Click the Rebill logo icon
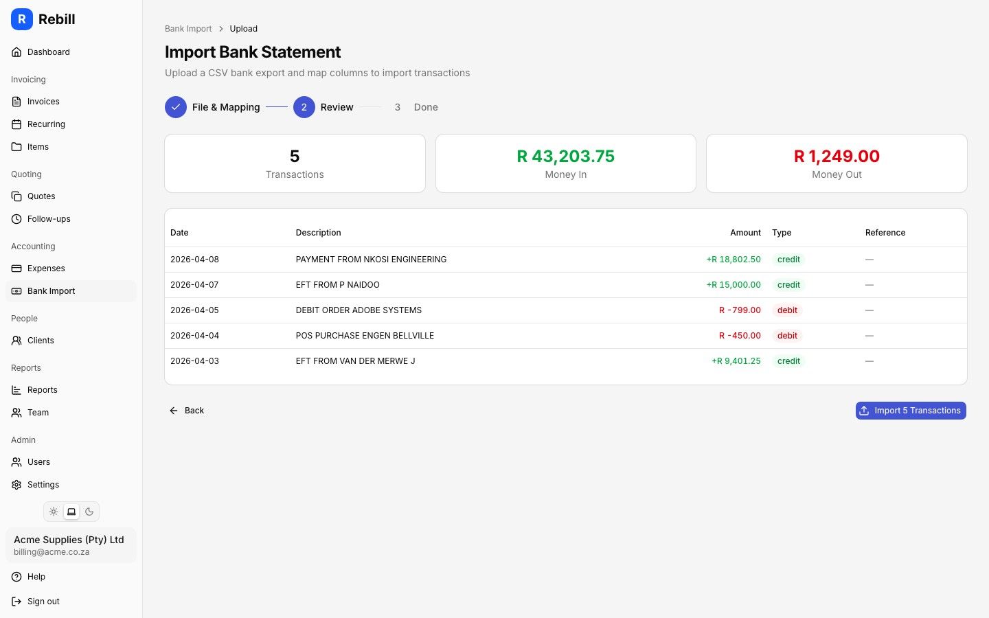 [22, 19]
